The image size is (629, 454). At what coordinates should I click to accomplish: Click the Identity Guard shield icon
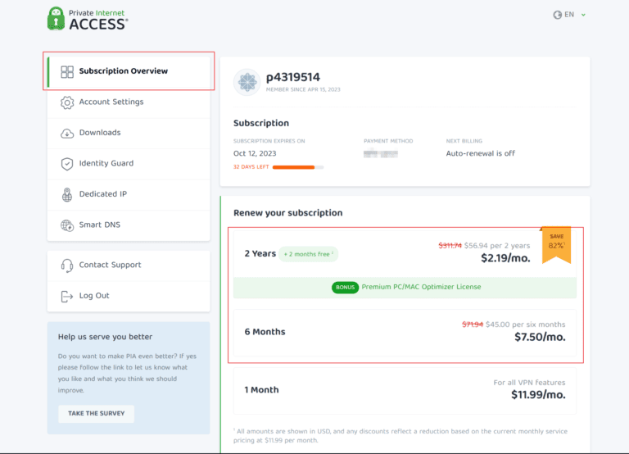[x=67, y=164]
